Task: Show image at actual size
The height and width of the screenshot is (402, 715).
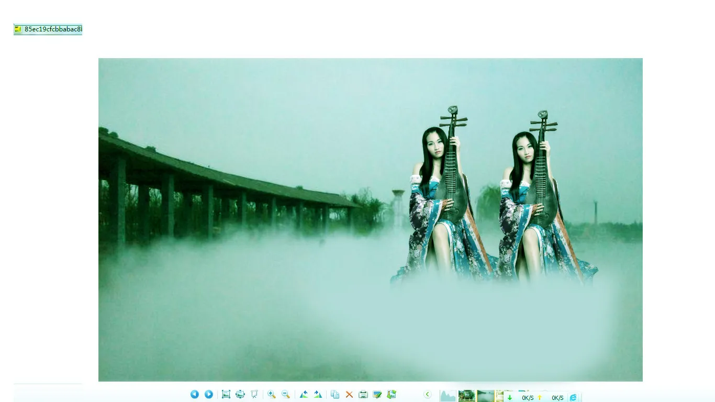Action: coord(226,394)
